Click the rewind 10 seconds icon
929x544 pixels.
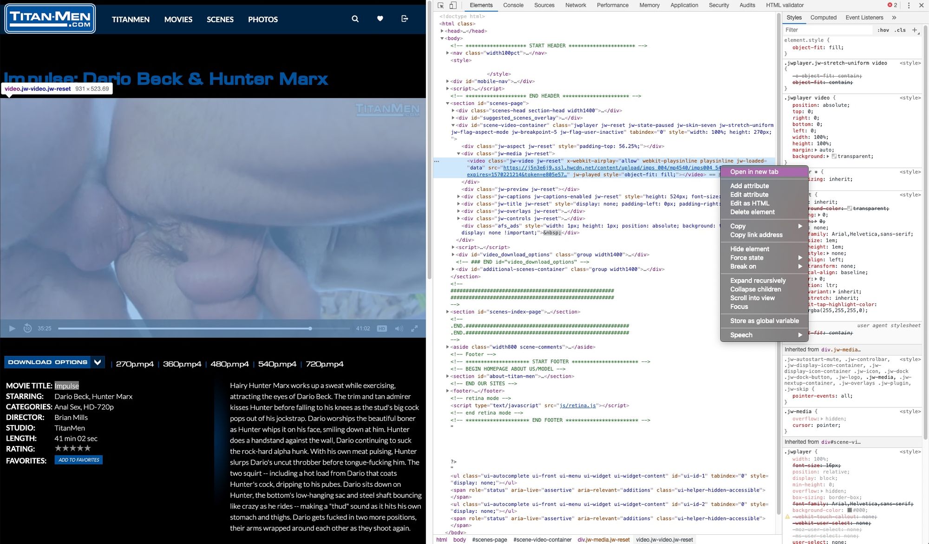(27, 328)
